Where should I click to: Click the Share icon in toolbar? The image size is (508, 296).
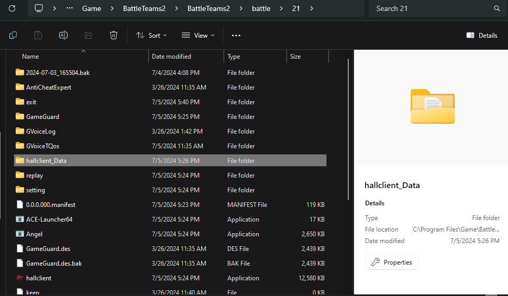[89, 35]
